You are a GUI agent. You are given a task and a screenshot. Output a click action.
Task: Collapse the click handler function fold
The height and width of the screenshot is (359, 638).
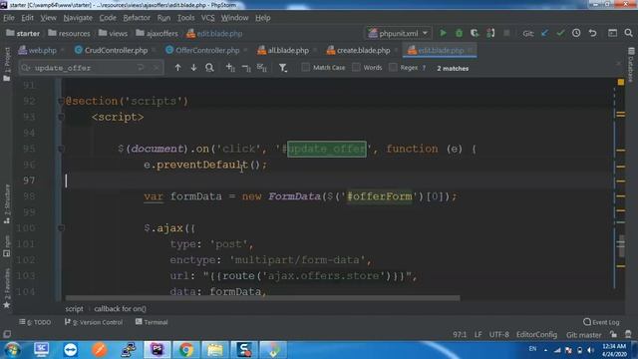61,149
